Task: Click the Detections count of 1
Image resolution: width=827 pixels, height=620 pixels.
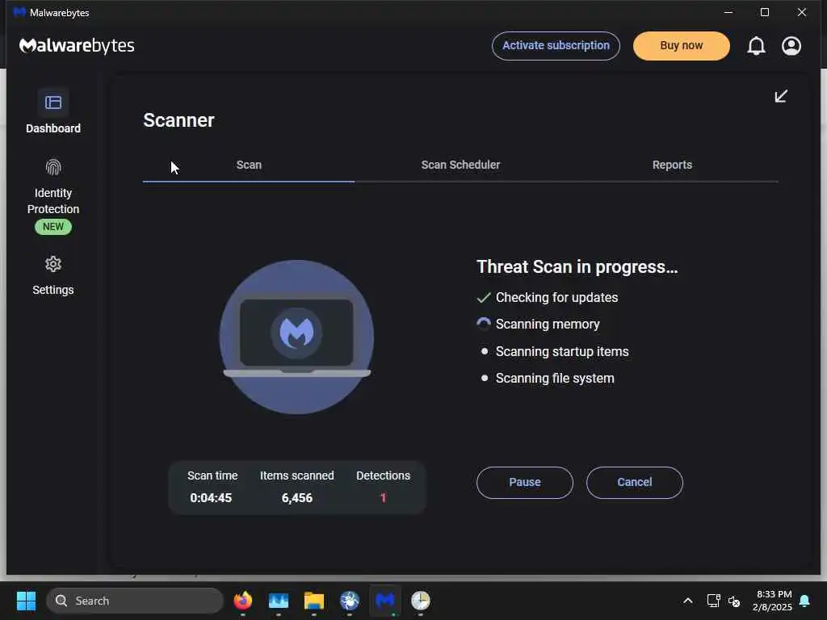Action: point(384,497)
